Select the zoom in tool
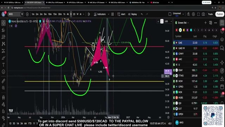 point(4,88)
